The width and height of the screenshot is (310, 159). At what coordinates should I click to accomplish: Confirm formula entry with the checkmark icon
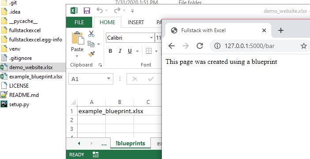(x=151, y=79)
